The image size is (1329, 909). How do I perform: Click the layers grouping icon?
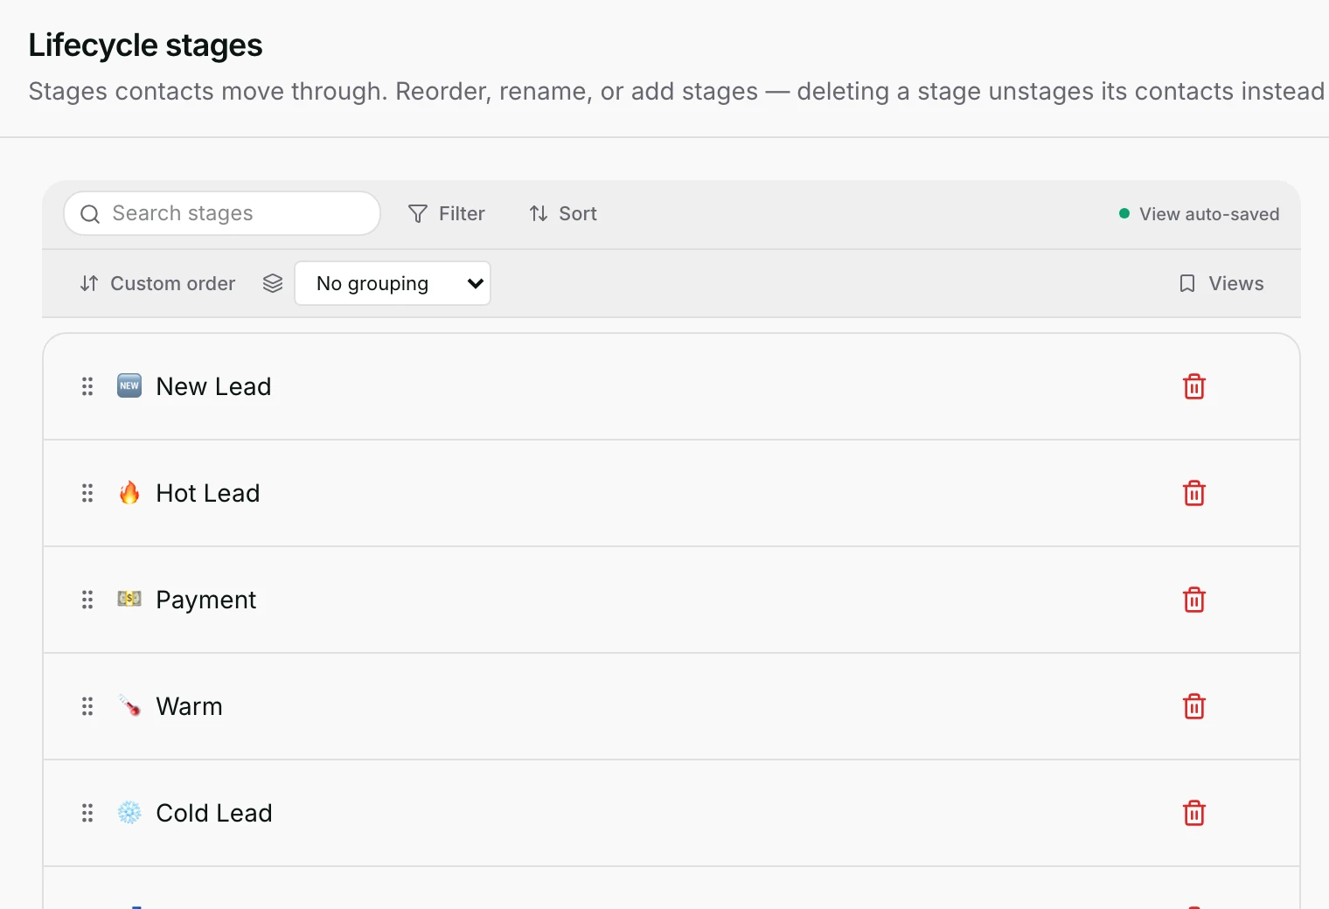(x=273, y=283)
